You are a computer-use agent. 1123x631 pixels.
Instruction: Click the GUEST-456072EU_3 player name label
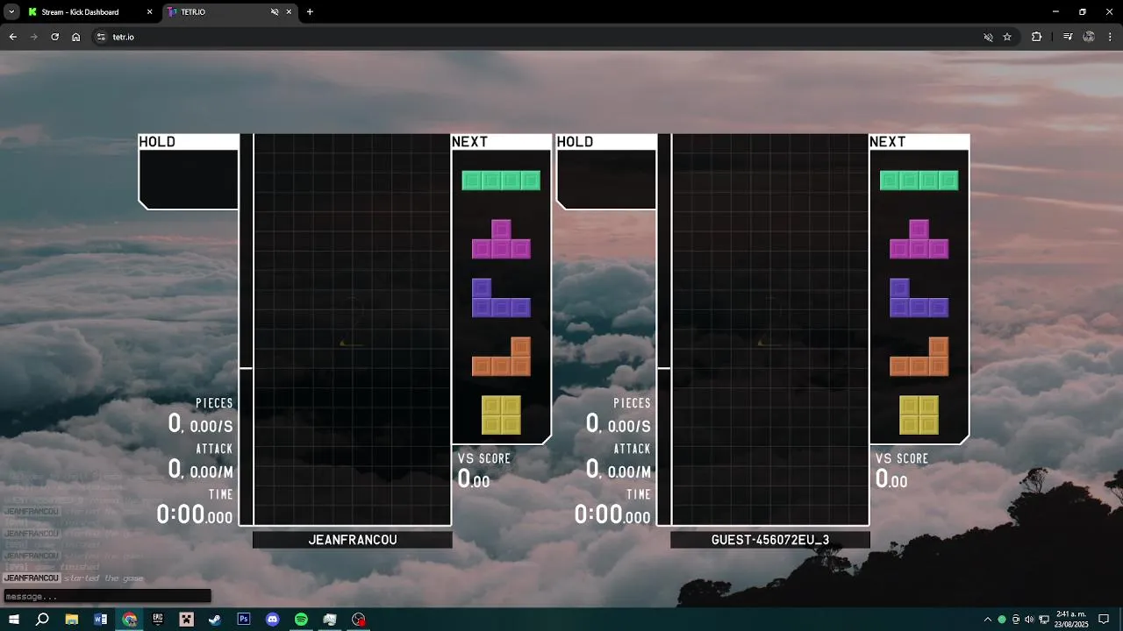point(770,540)
